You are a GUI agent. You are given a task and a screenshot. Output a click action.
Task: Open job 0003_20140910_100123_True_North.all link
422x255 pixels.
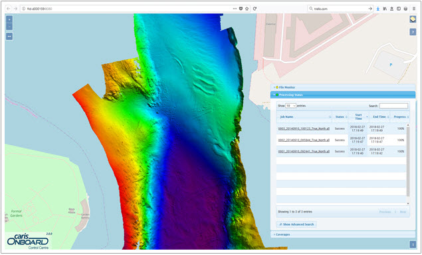tap(304, 128)
